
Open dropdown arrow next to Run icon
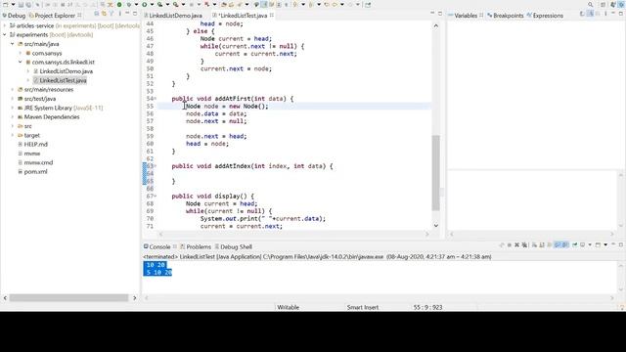[153, 4]
